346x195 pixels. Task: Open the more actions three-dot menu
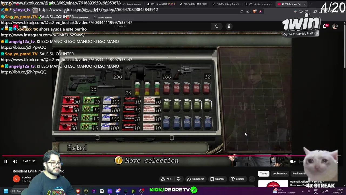pos(252,179)
